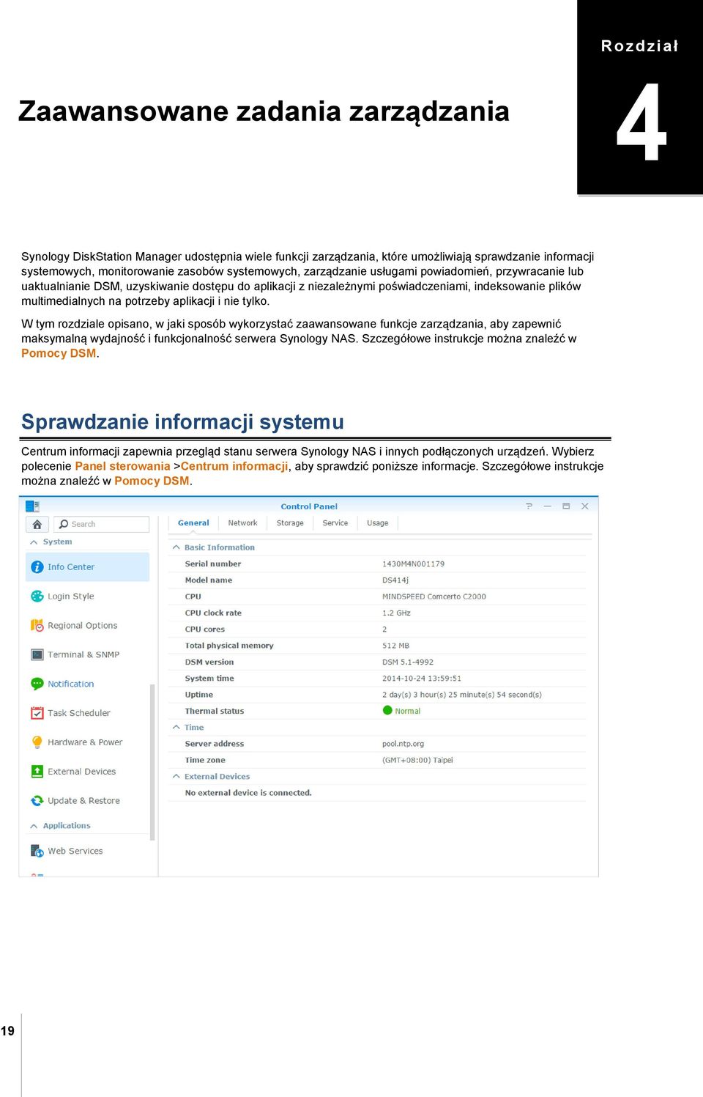Click the help question mark icon
This screenshot has width=703, height=1097.
[529, 506]
